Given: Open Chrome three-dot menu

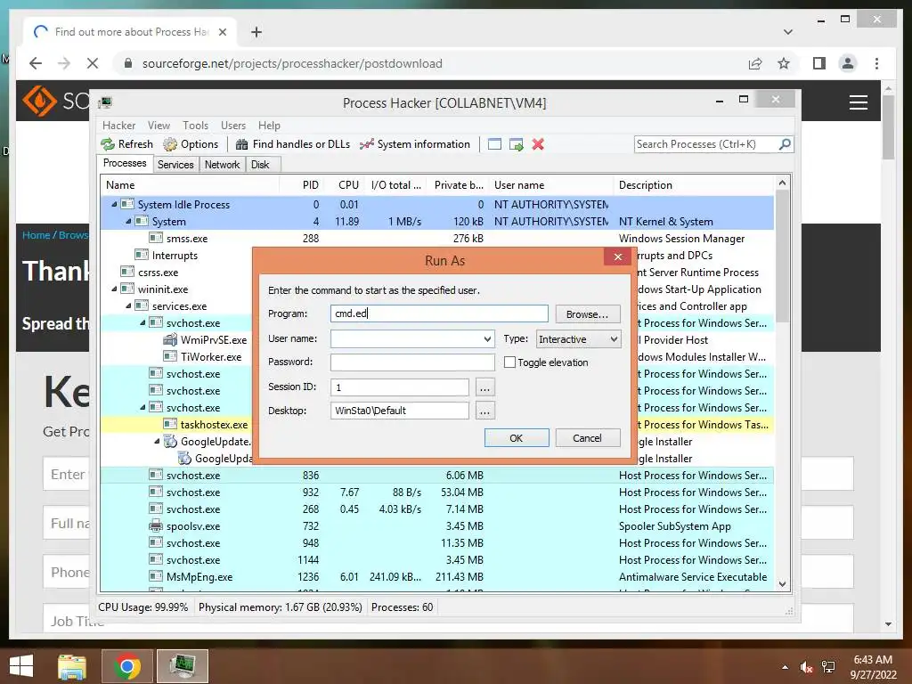Looking at the screenshot, I should 876,63.
